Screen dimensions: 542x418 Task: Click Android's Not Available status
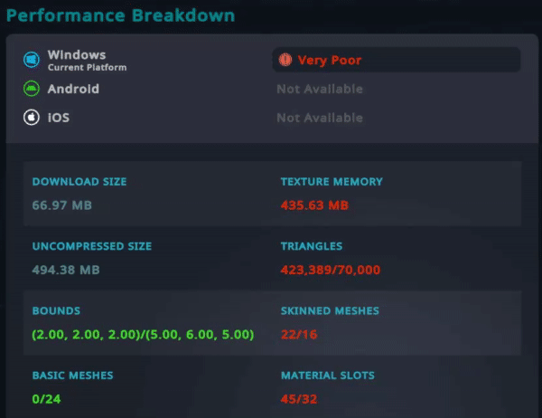coord(320,89)
